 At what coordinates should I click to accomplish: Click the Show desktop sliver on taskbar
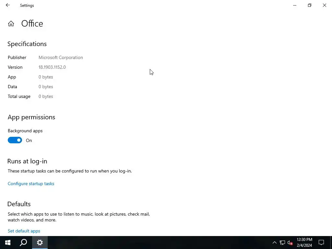click(x=331, y=243)
